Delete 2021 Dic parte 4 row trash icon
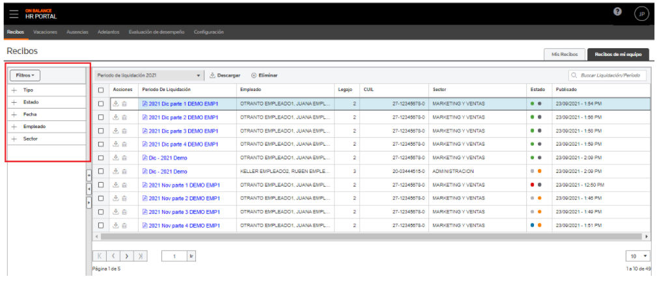 point(124,144)
